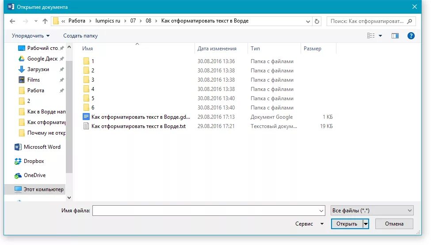Viewport: 431px width, 245px height.
Task: Open Как в Ворде sidebar folder
Action: pos(42,112)
